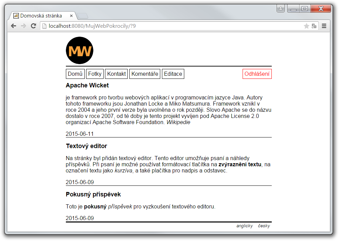Click the MW site logo
The width and height of the screenshot is (339, 241).
[79, 50]
